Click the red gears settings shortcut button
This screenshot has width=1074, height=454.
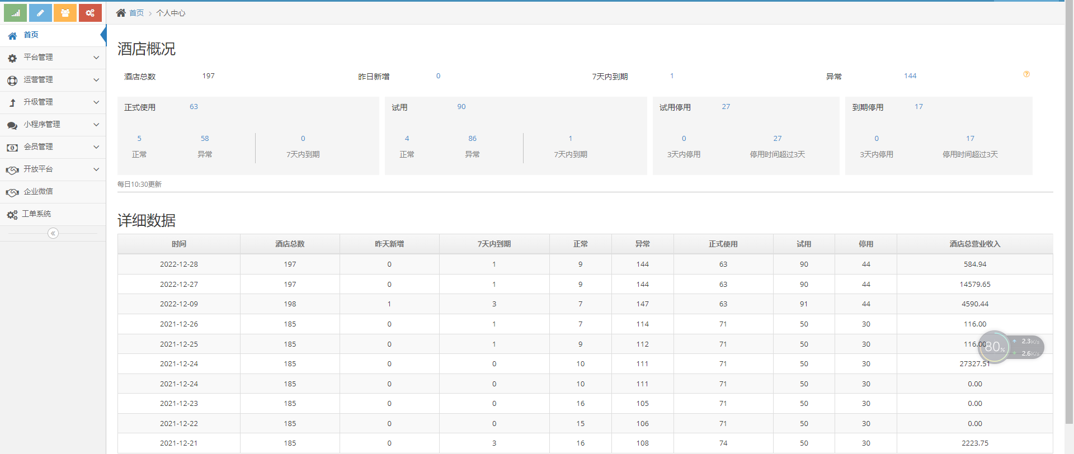pos(90,13)
